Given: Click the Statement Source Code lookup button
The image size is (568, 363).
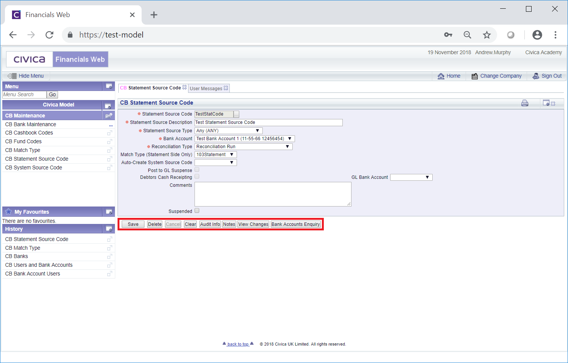Looking at the screenshot, I should (x=236, y=114).
